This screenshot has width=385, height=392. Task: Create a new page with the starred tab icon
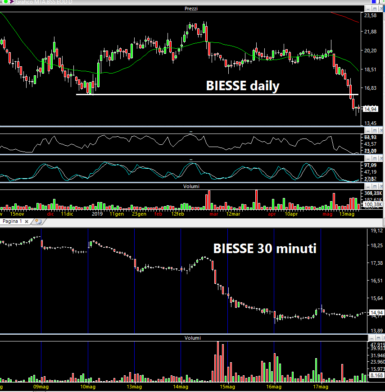pyautogui.click(x=38, y=221)
